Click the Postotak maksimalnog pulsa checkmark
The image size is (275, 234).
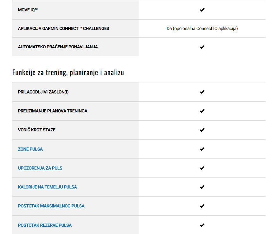202,206
